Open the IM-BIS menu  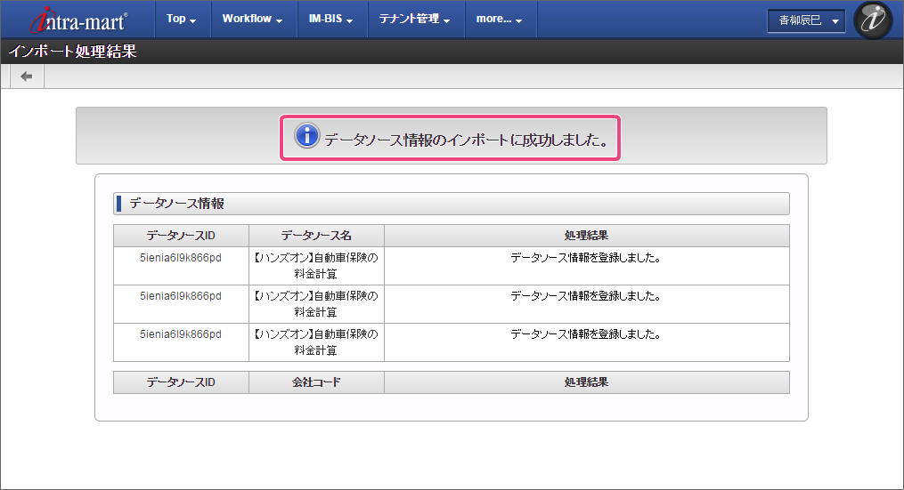click(x=331, y=19)
